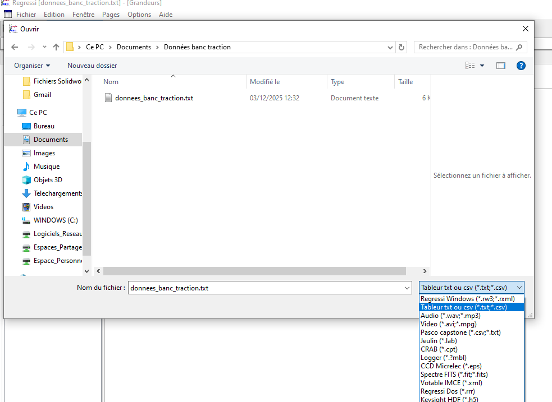This screenshot has height=402, width=552.
Task: Select Pasco capstone file type option
Action: [460, 332]
